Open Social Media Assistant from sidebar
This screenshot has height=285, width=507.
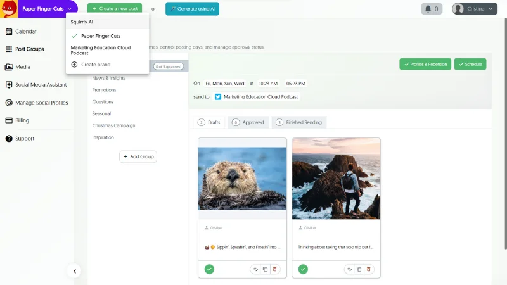click(41, 85)
